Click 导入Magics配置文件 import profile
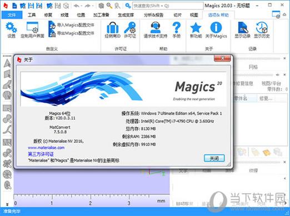The height and width of the screenshot is (216, 290). (x=71, y=25)
